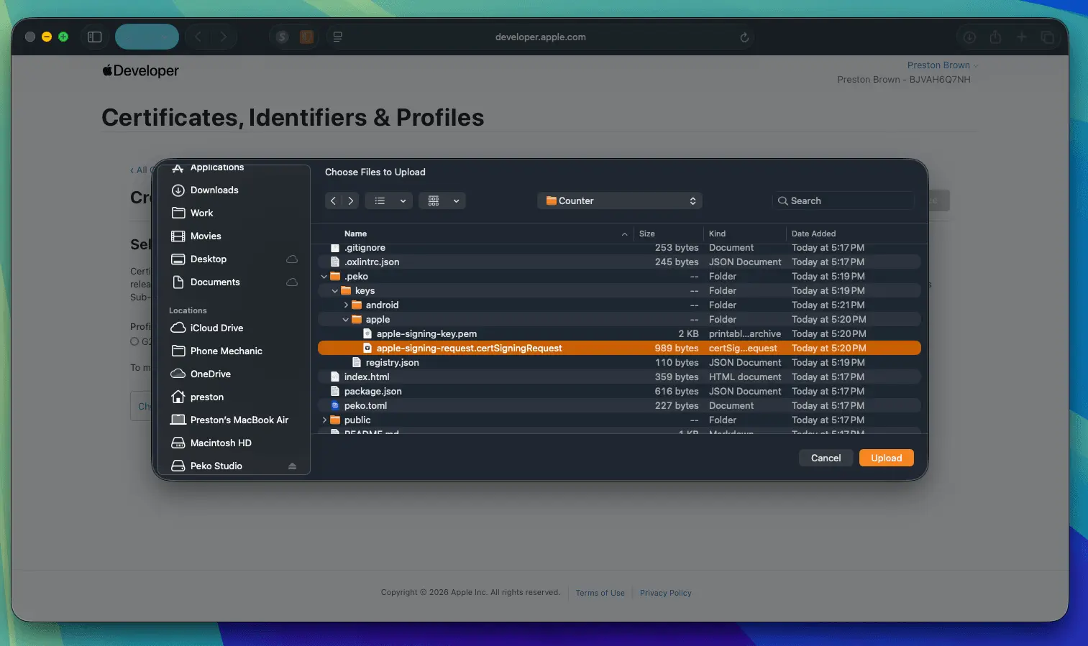This screenshot has height=646, width=1088.
Task: Select the peko.toml file
Action: point(619,406)
